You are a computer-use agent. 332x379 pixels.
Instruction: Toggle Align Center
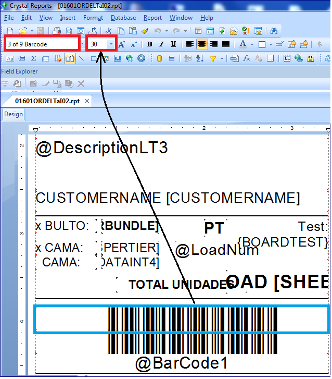[202, 44]
